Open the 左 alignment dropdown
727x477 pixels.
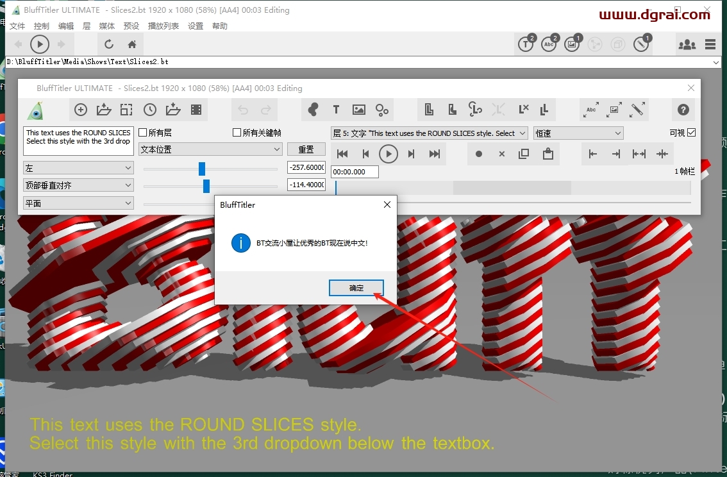tap(78, 168)
